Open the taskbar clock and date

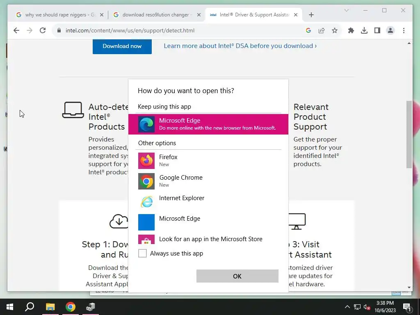[385, 307]
